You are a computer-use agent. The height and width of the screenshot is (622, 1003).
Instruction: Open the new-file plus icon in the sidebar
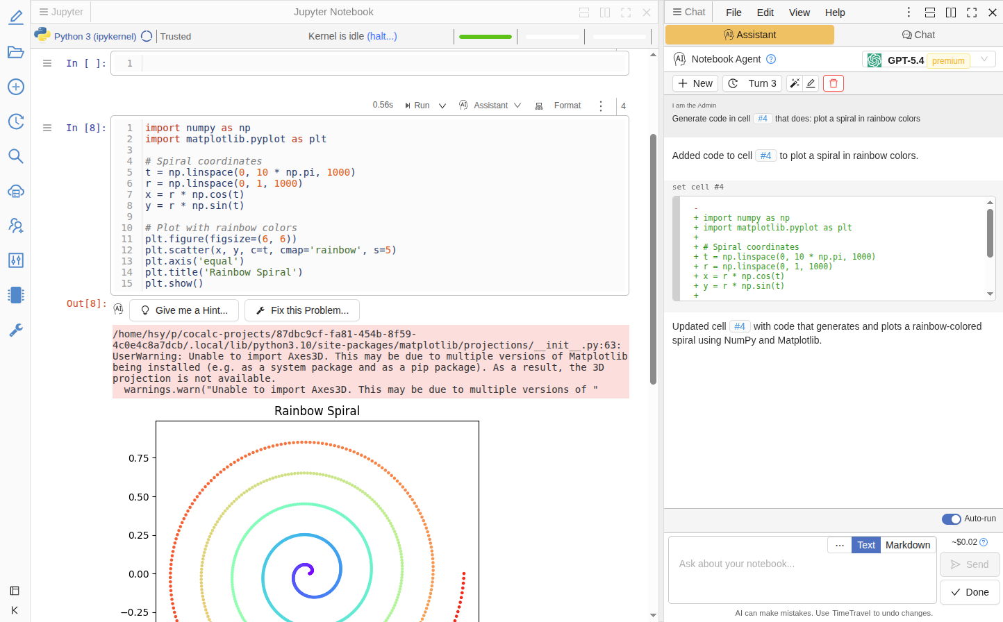15,87
